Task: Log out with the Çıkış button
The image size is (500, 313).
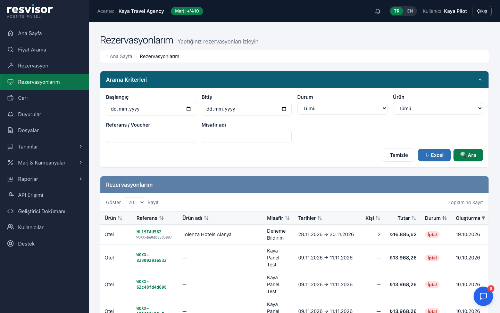Action: coord(482,11)
